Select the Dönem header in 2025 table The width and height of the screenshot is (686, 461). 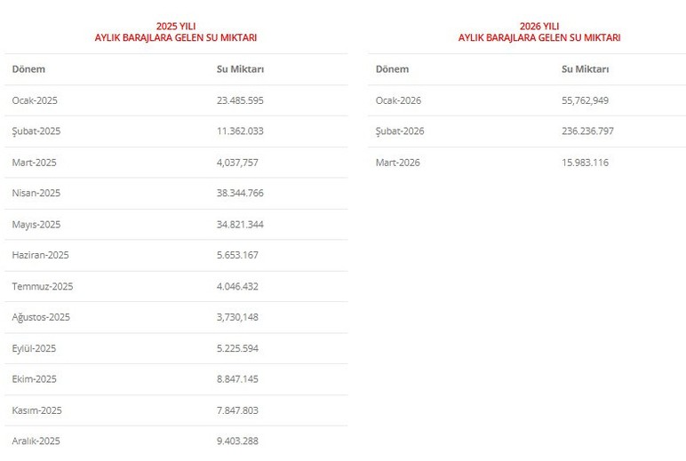[x=28, y=69]
